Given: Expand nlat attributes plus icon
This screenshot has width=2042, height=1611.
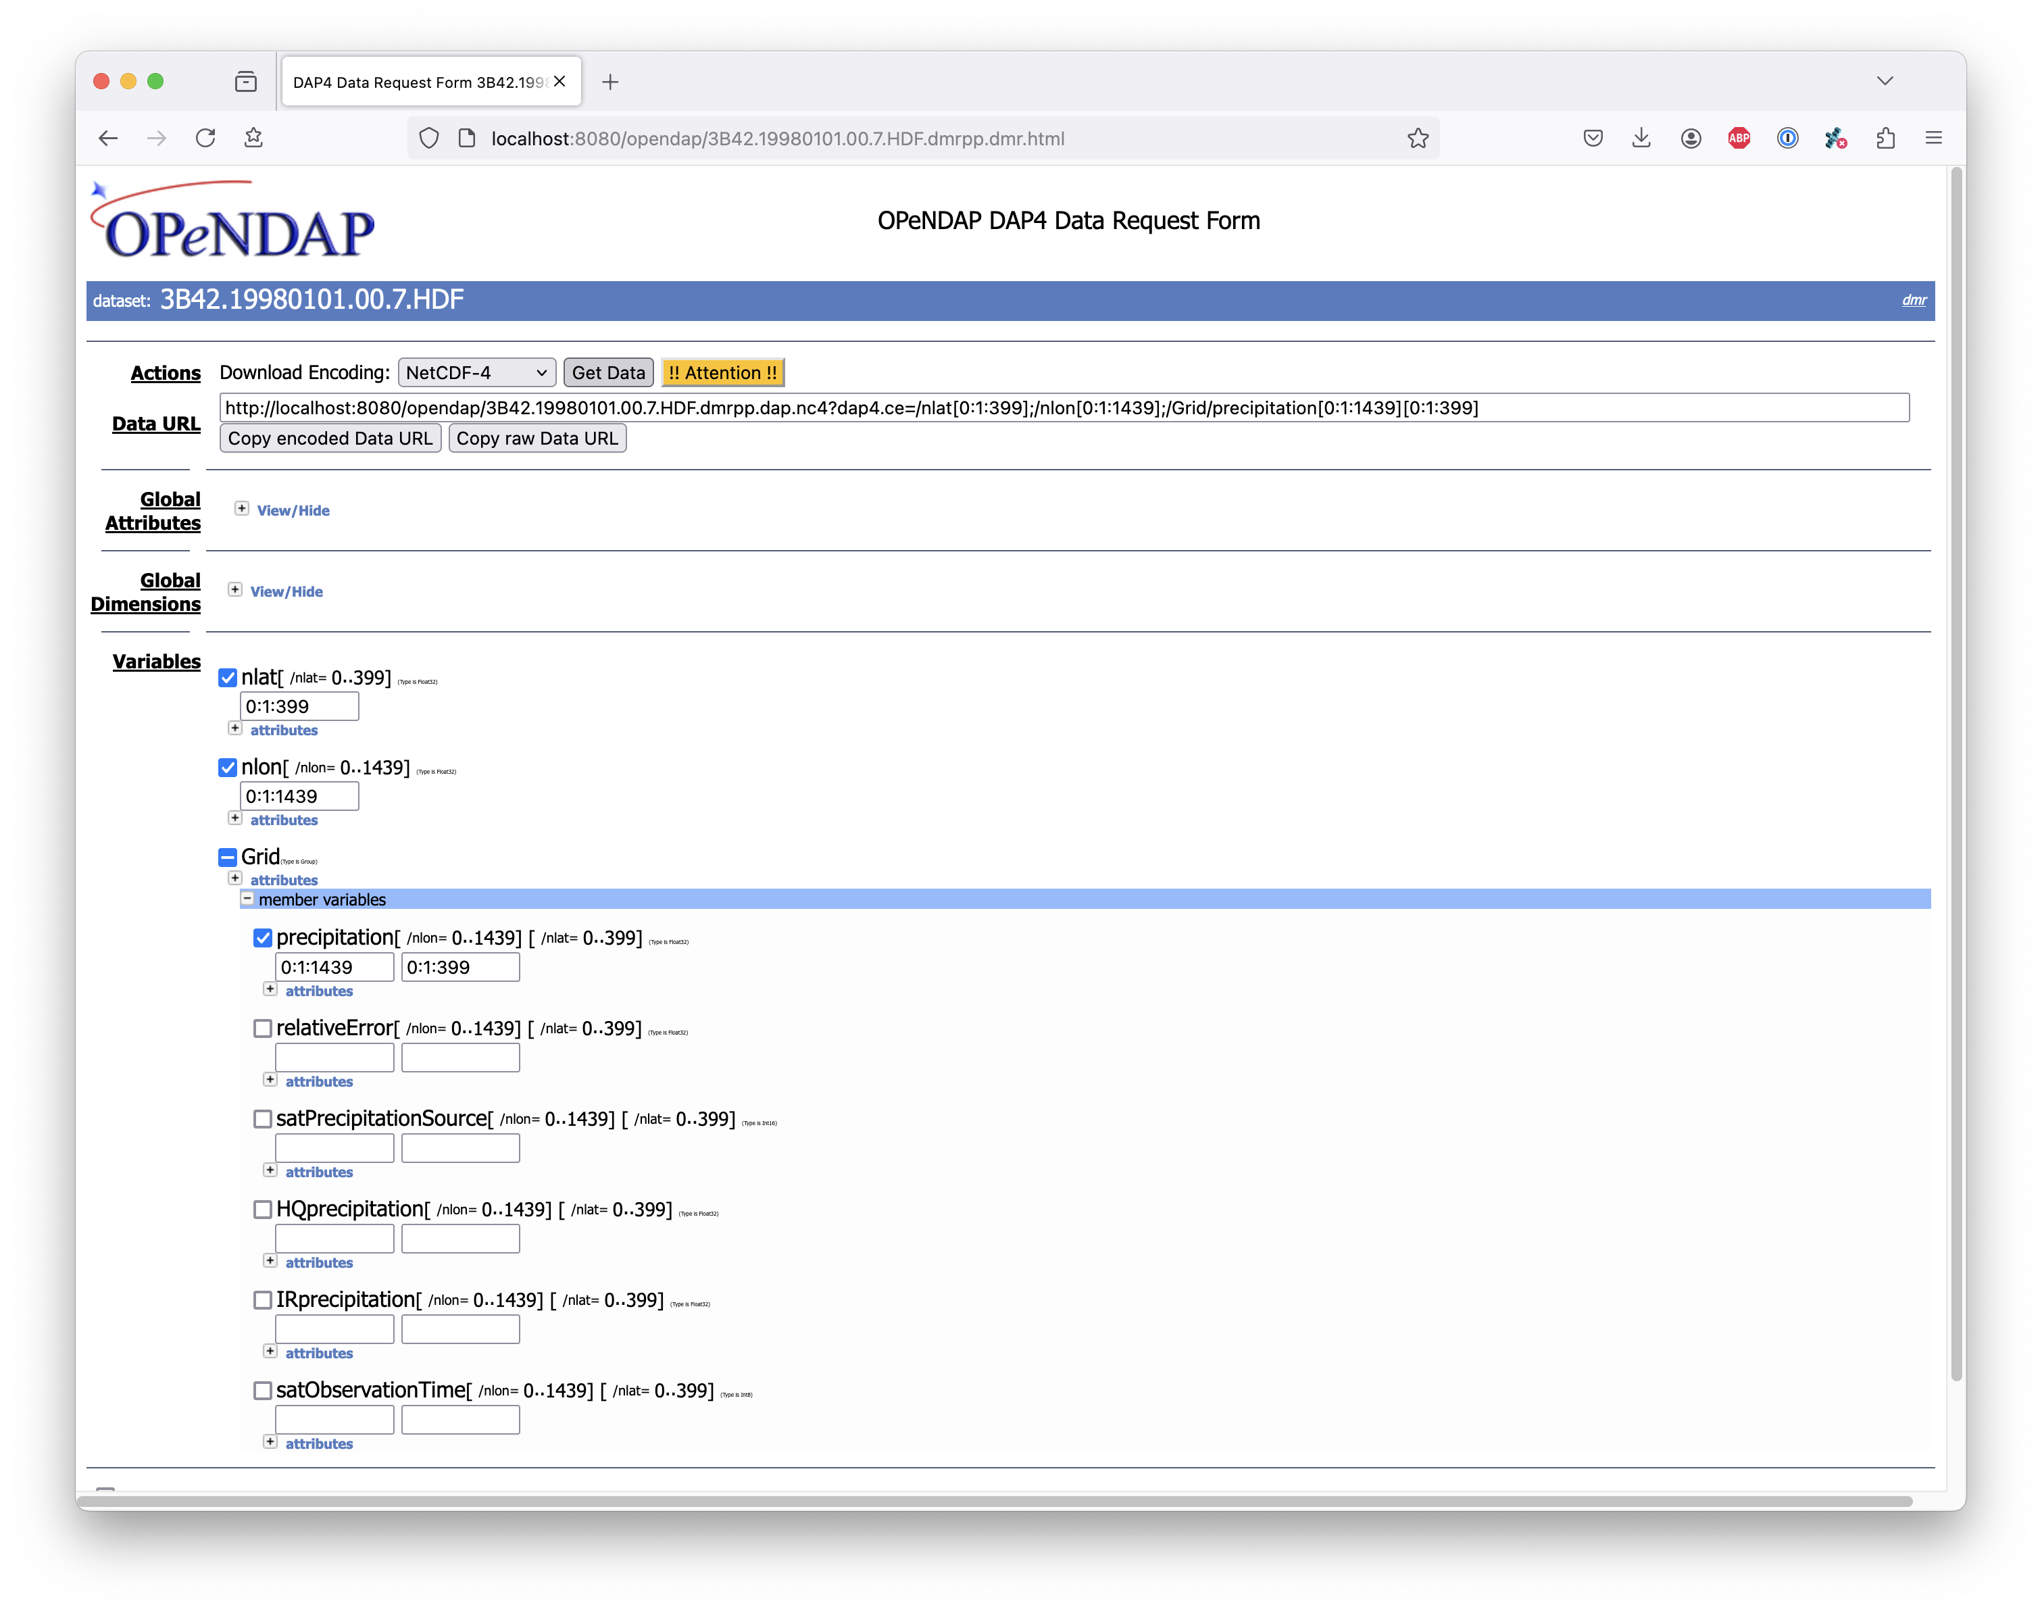Looking at the screenshot, I should 235,728.
